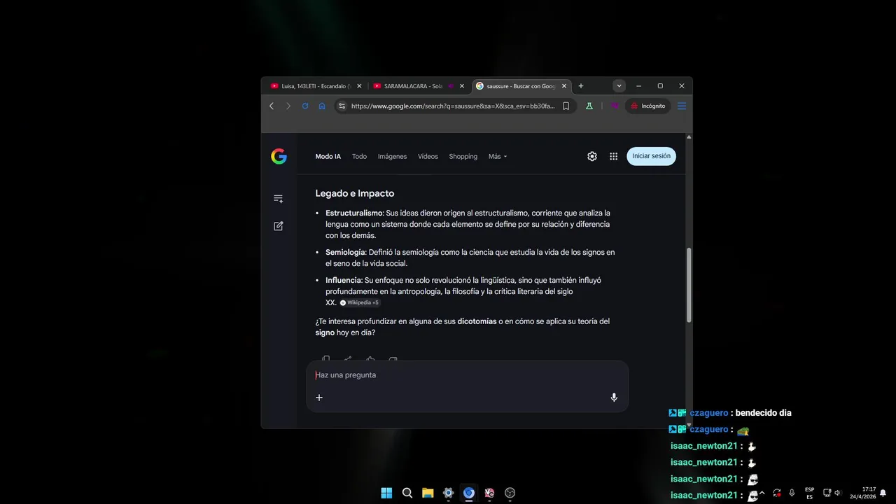896x504 pixels.
Task: Open site settings icon in address bar
Action: (342, 106)
